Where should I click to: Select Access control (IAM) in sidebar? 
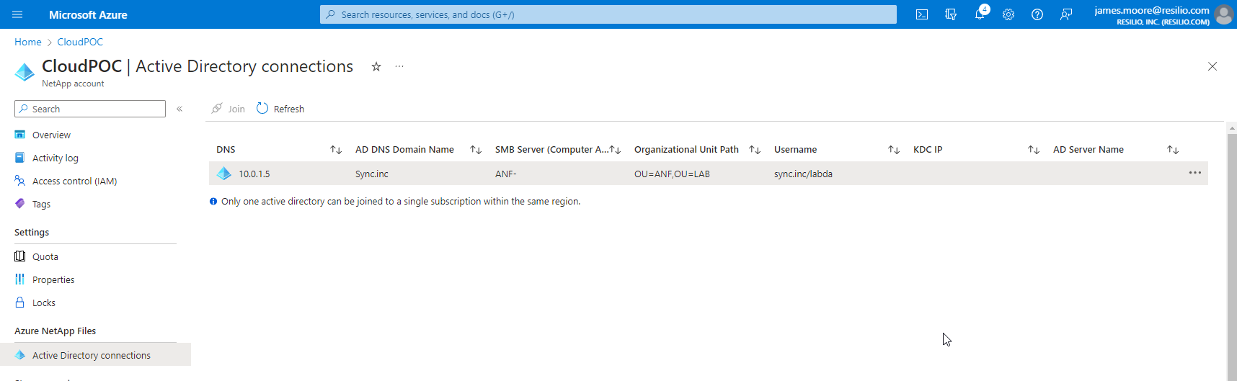pyautogui.click(x=74, y=181)
